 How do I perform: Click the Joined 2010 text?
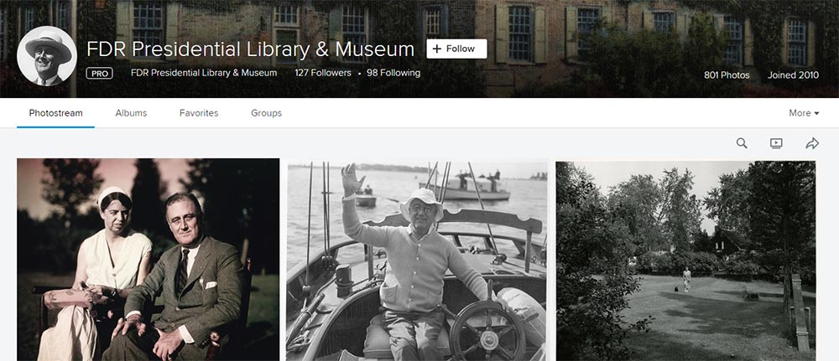[793, 75]
